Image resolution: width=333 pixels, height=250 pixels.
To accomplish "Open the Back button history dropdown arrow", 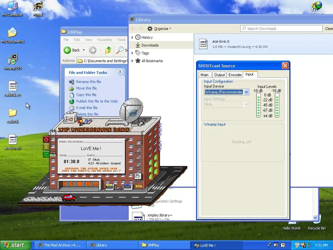I will (x=84, y=50).
